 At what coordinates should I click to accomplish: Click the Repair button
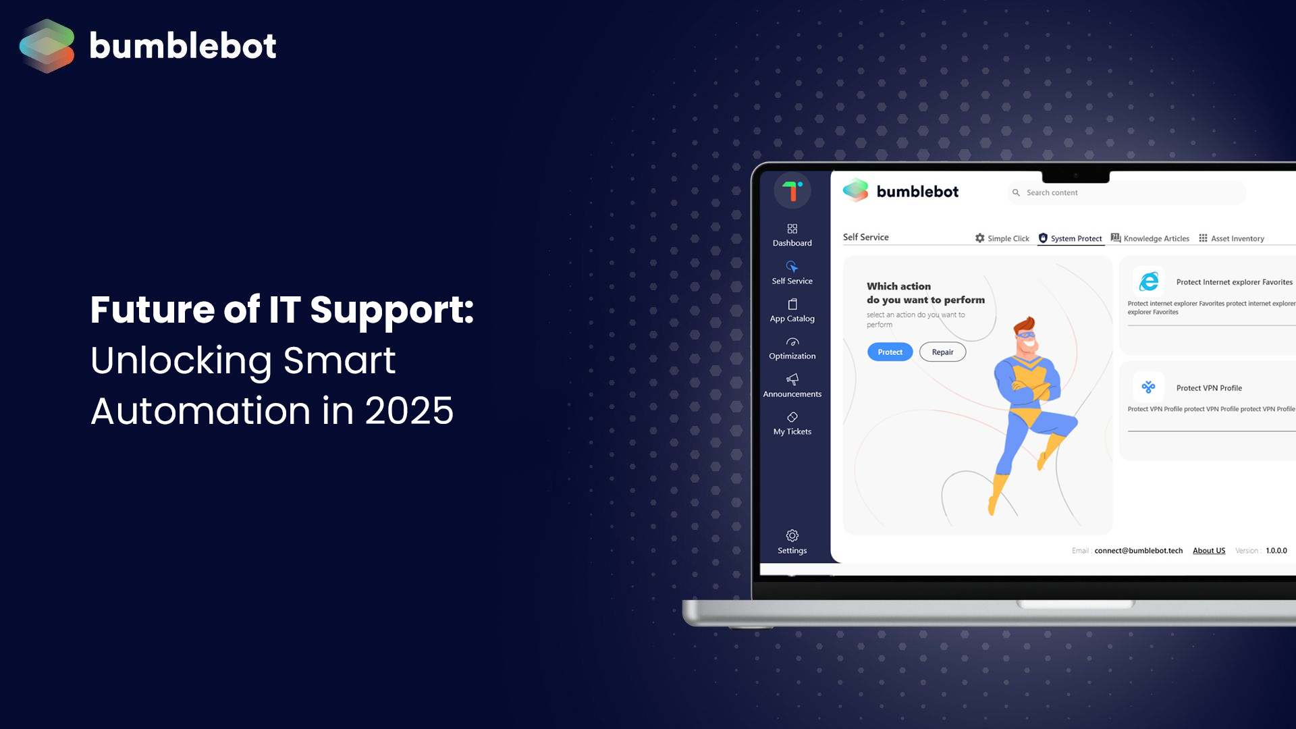click(x=942, y=352)
